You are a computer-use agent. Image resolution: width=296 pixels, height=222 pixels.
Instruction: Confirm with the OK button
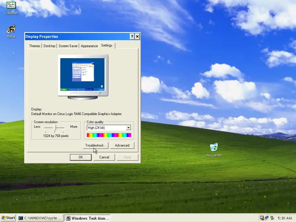tap(81, 157)
